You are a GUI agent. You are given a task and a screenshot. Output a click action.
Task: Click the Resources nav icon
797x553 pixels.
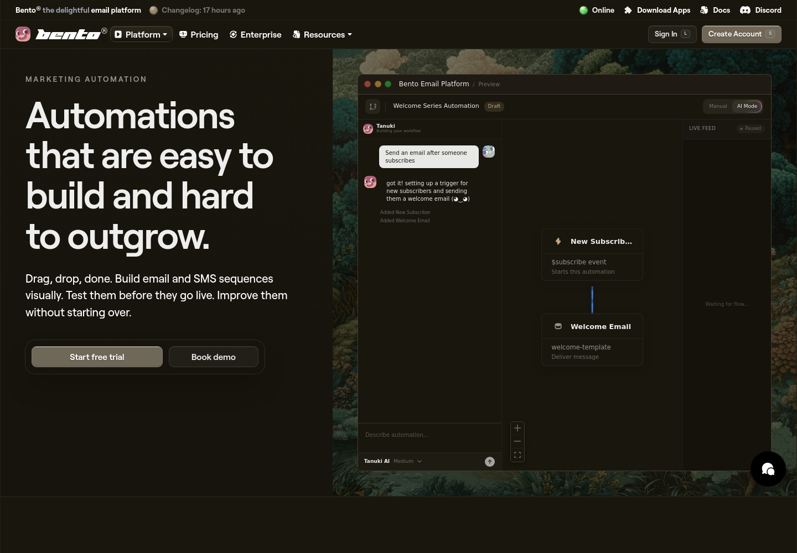tap(296, 34)
